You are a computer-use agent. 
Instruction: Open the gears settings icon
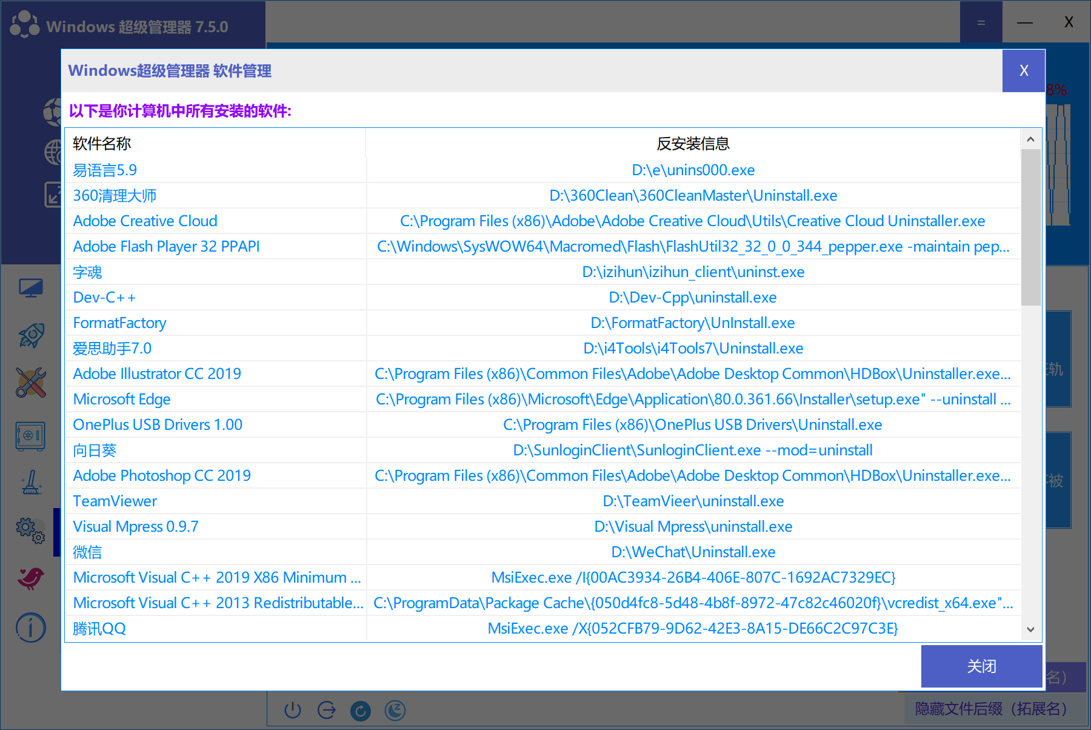point(30,531)
